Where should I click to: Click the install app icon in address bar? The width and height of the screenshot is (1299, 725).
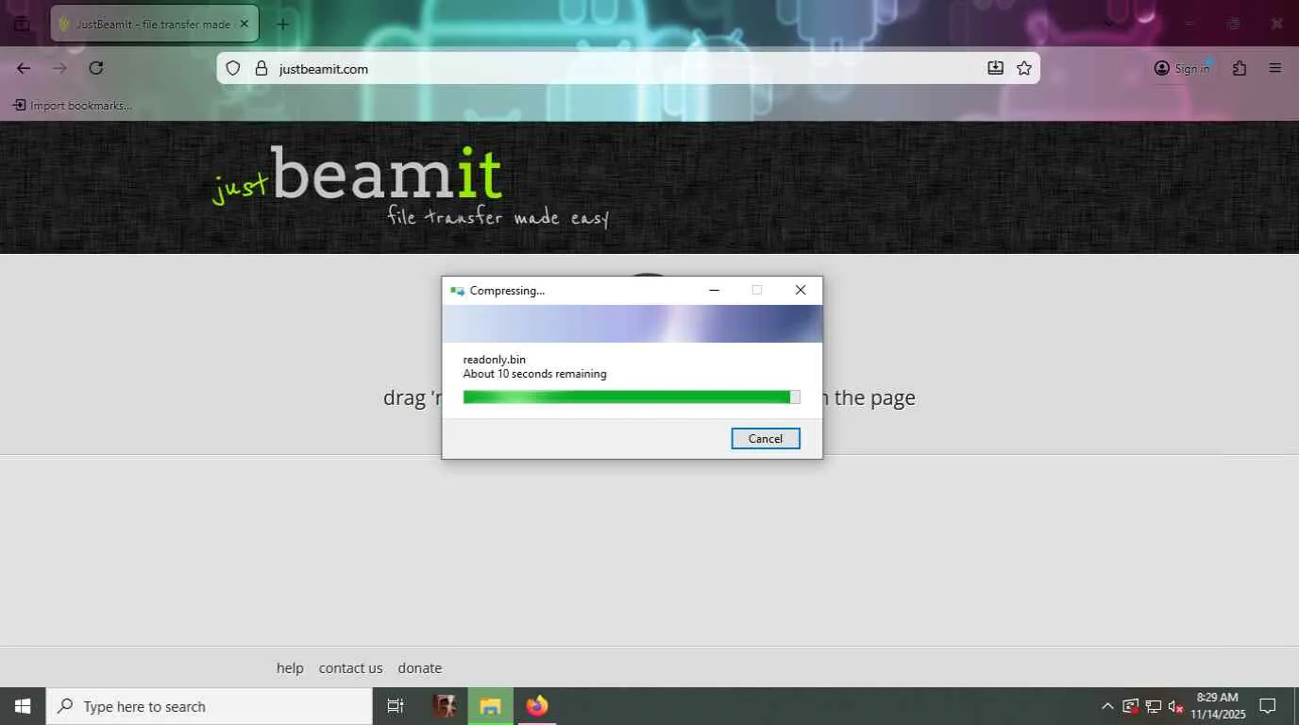[995, 68]
